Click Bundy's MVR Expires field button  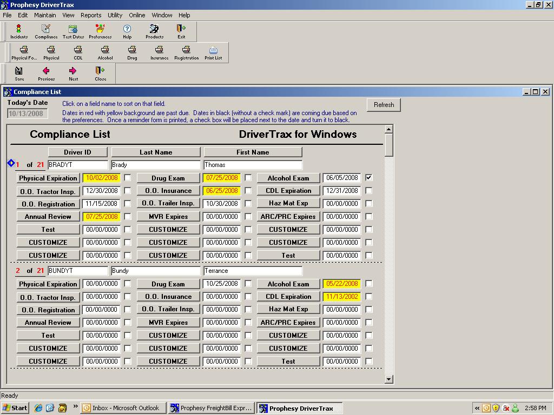coord(168,323)
